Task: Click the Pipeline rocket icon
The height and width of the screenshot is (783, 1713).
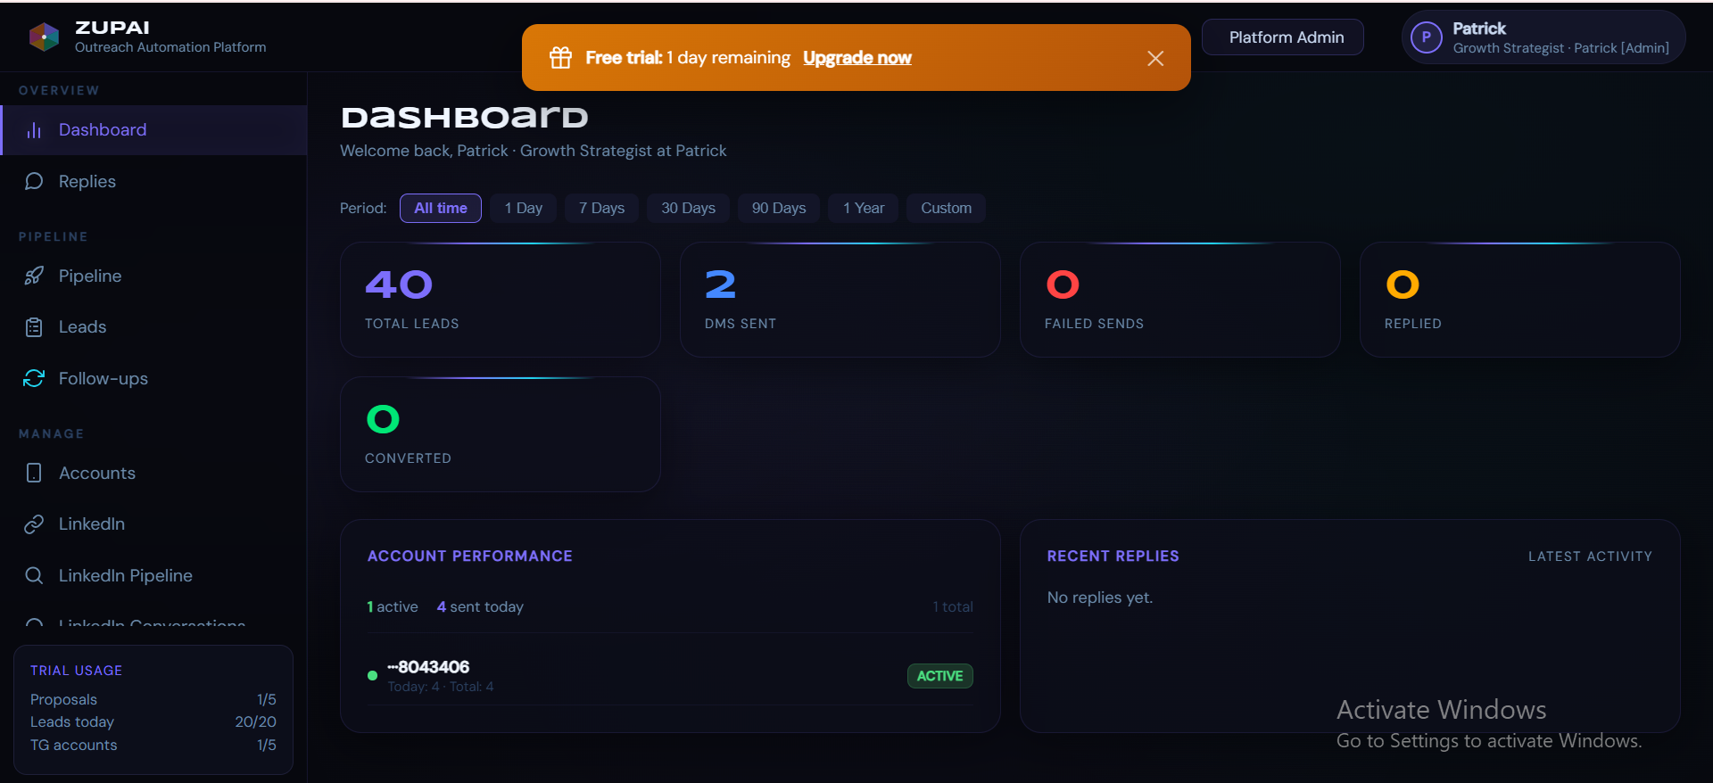Action: pos(34,276)
